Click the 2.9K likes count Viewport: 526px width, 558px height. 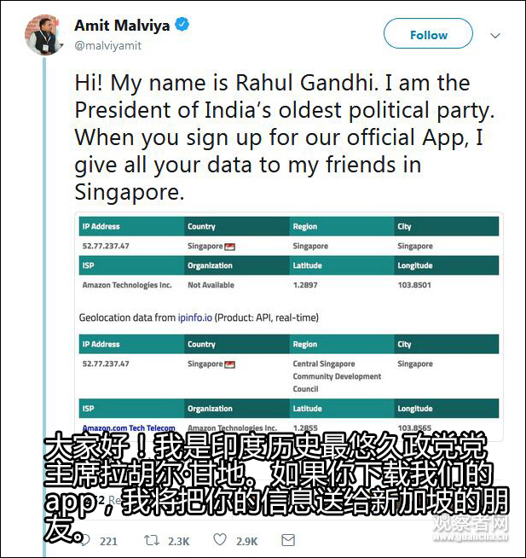[246, 541]
